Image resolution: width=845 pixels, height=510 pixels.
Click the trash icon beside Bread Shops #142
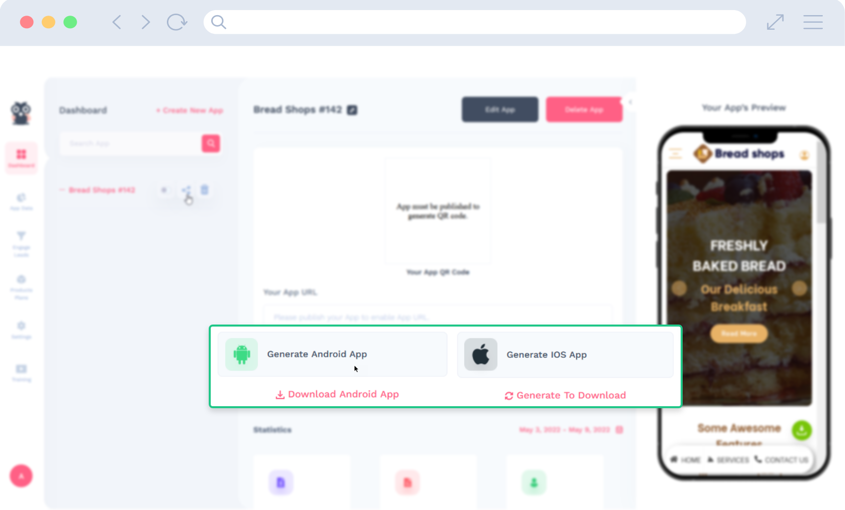click(x=204, y=190)
